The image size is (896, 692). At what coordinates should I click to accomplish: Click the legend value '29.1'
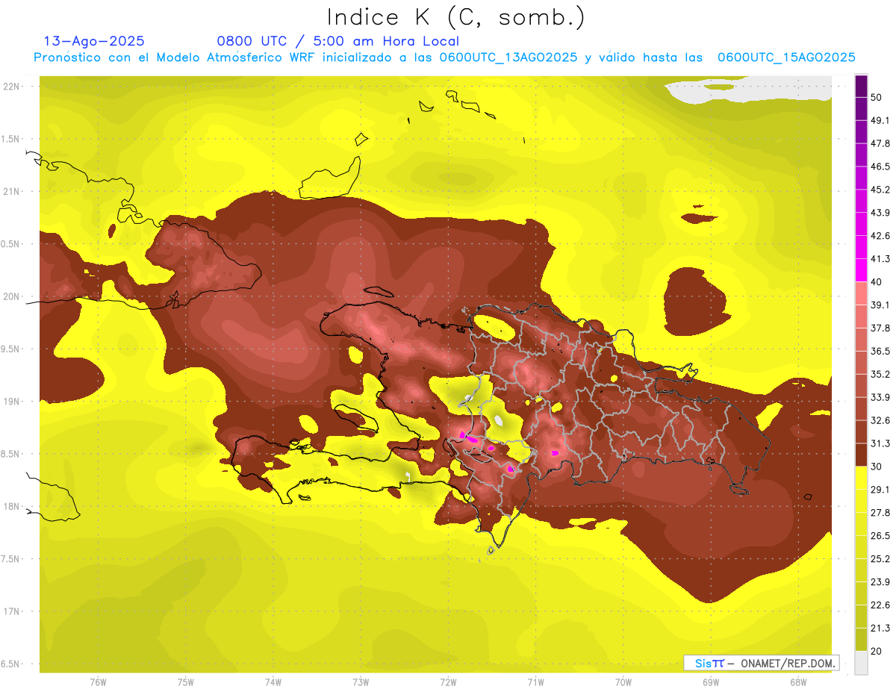880,490
